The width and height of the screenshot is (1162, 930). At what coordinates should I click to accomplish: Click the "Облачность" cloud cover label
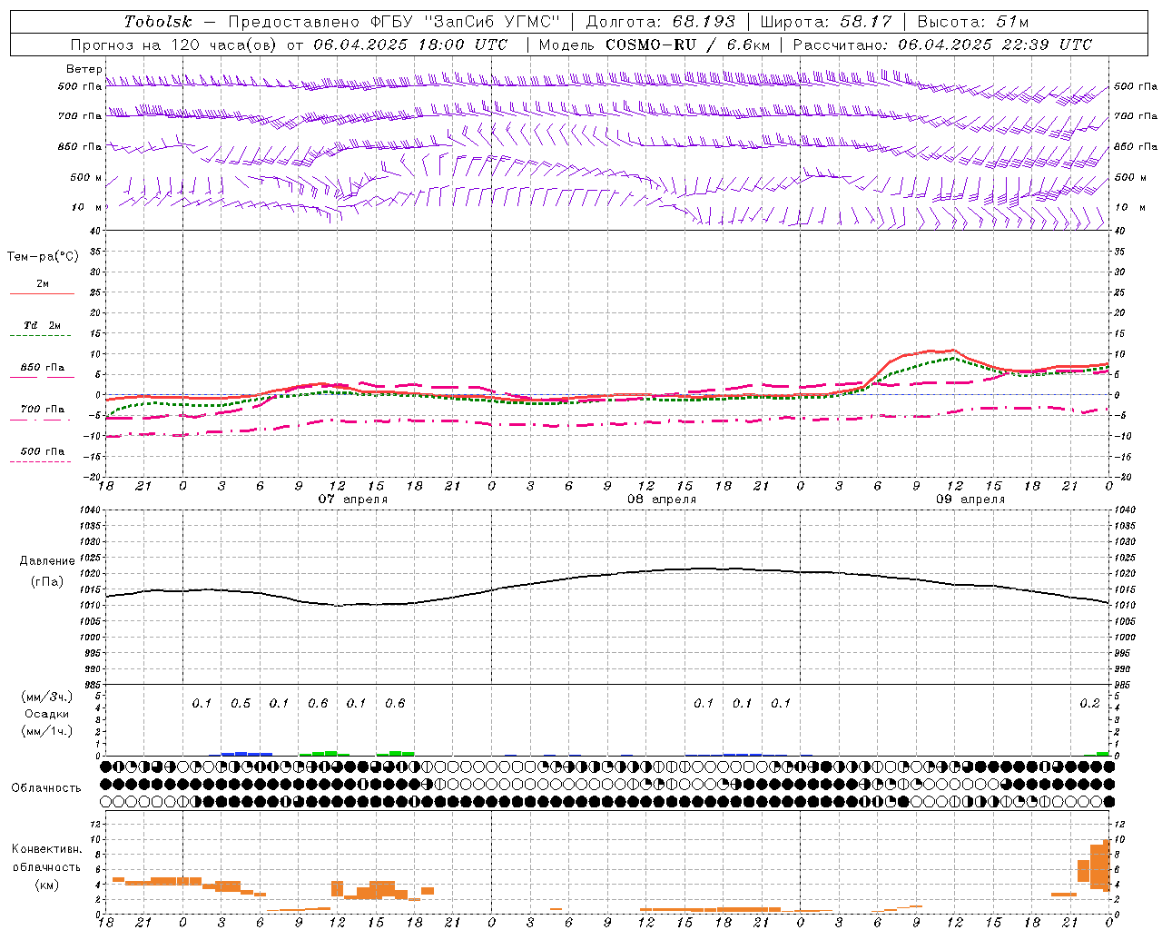pyautogui.click(x=46, y=788)
